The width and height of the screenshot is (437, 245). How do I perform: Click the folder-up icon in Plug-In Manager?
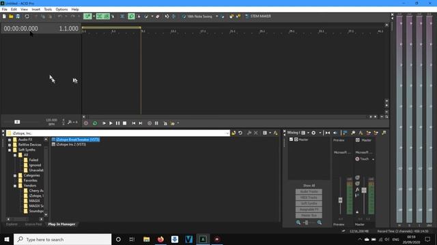(x=234, y=133)
